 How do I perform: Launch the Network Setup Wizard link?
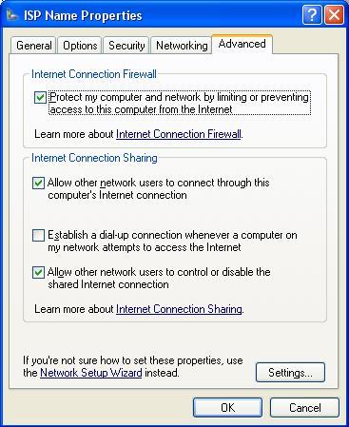pyautogui.click(x=91, y=373)
